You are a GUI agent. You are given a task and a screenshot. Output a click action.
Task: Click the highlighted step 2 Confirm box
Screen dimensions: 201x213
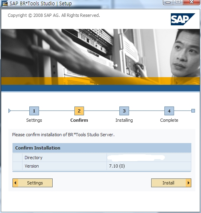pyautogui.click(x=79, y=111)
